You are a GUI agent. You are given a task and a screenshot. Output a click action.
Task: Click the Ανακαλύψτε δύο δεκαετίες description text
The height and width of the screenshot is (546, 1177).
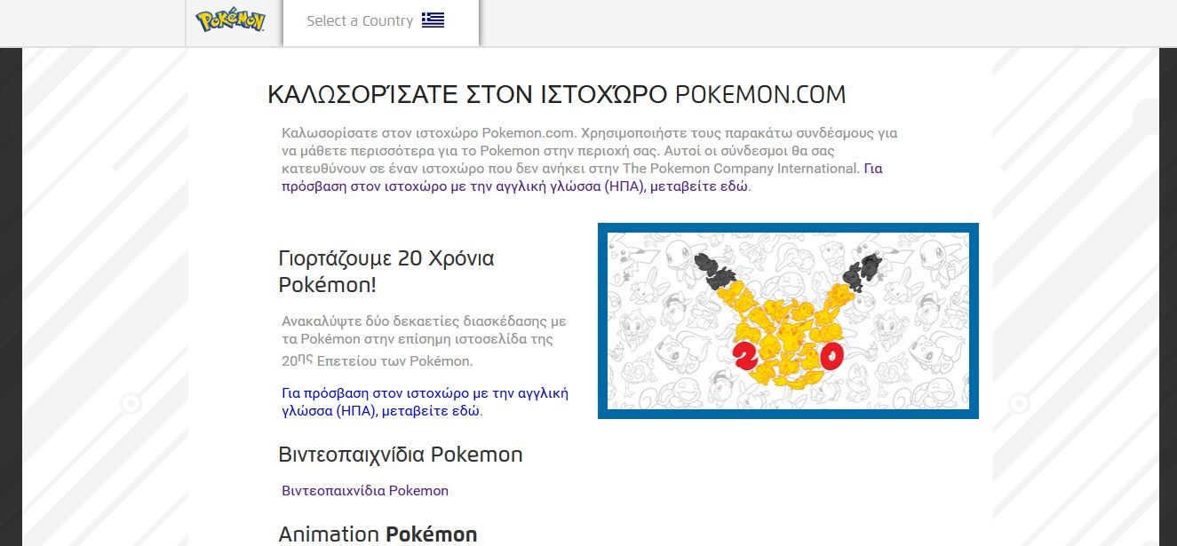[x=424, y=341]
